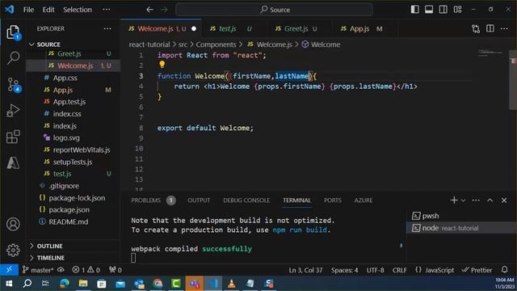This screenshot has height=291, width=517.
Task: Toggle the secondary side bar layout icon
Action: pos(443,10)
